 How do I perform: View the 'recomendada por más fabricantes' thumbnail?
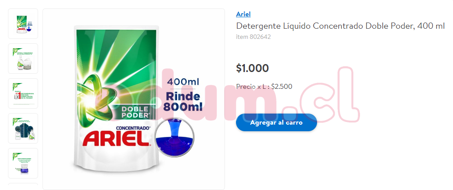(23, 93)
